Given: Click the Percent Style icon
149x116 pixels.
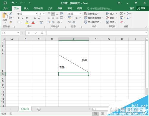Looking at the screenshot, I should point(76,18).
